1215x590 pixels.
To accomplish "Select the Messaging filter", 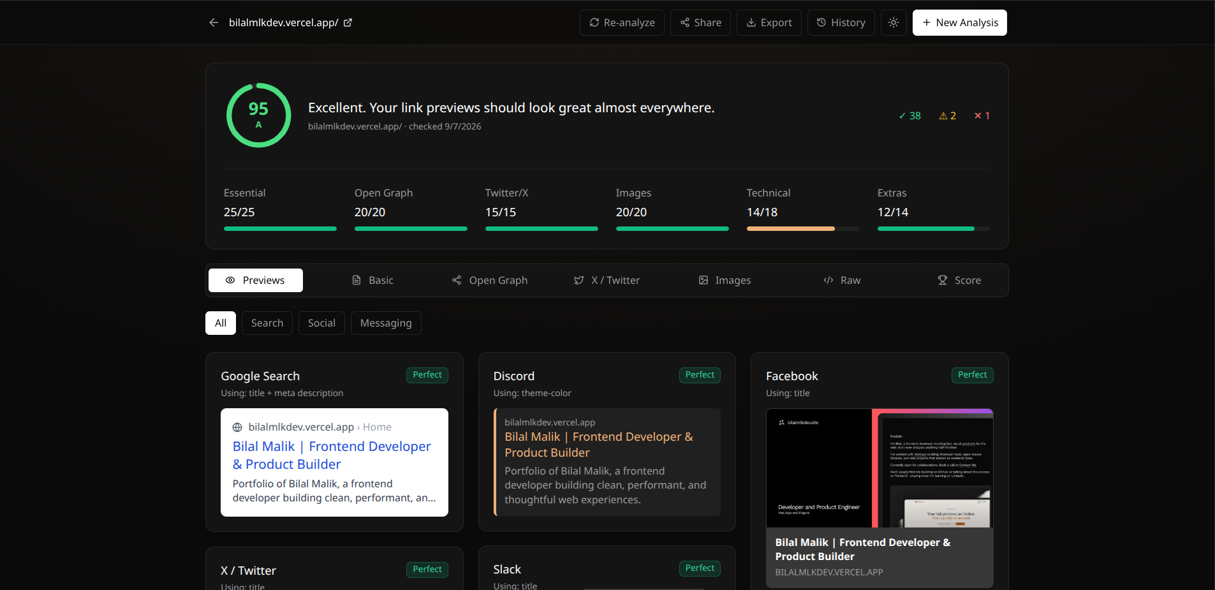I will [386, 323].
